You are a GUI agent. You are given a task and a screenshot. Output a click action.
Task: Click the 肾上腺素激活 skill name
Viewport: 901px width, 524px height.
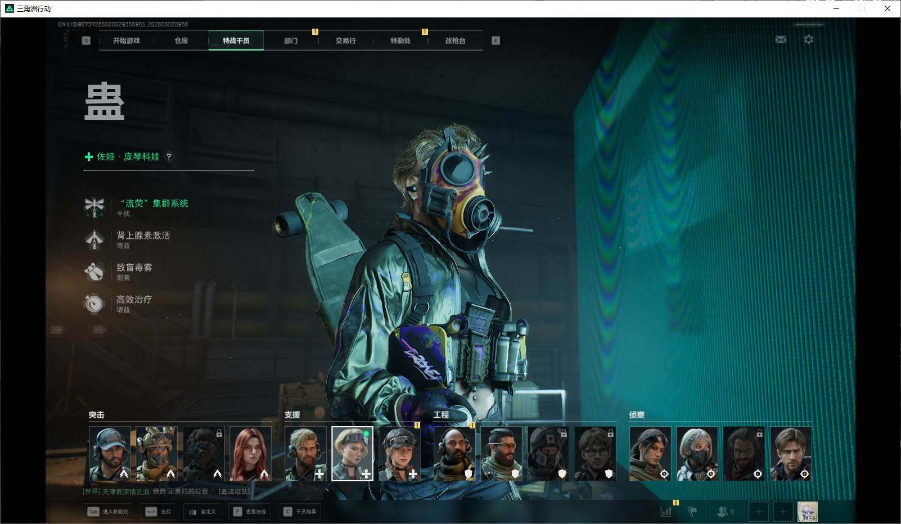(x=143, y=236)
